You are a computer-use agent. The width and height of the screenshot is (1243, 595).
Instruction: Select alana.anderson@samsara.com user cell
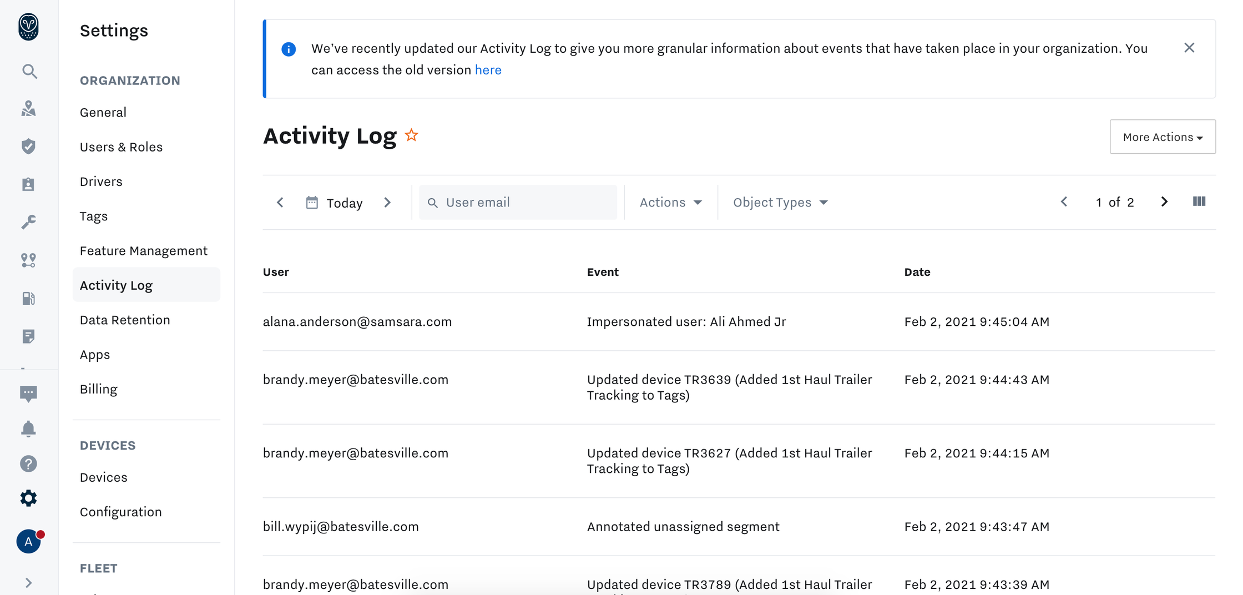click(x=357, y=322)
